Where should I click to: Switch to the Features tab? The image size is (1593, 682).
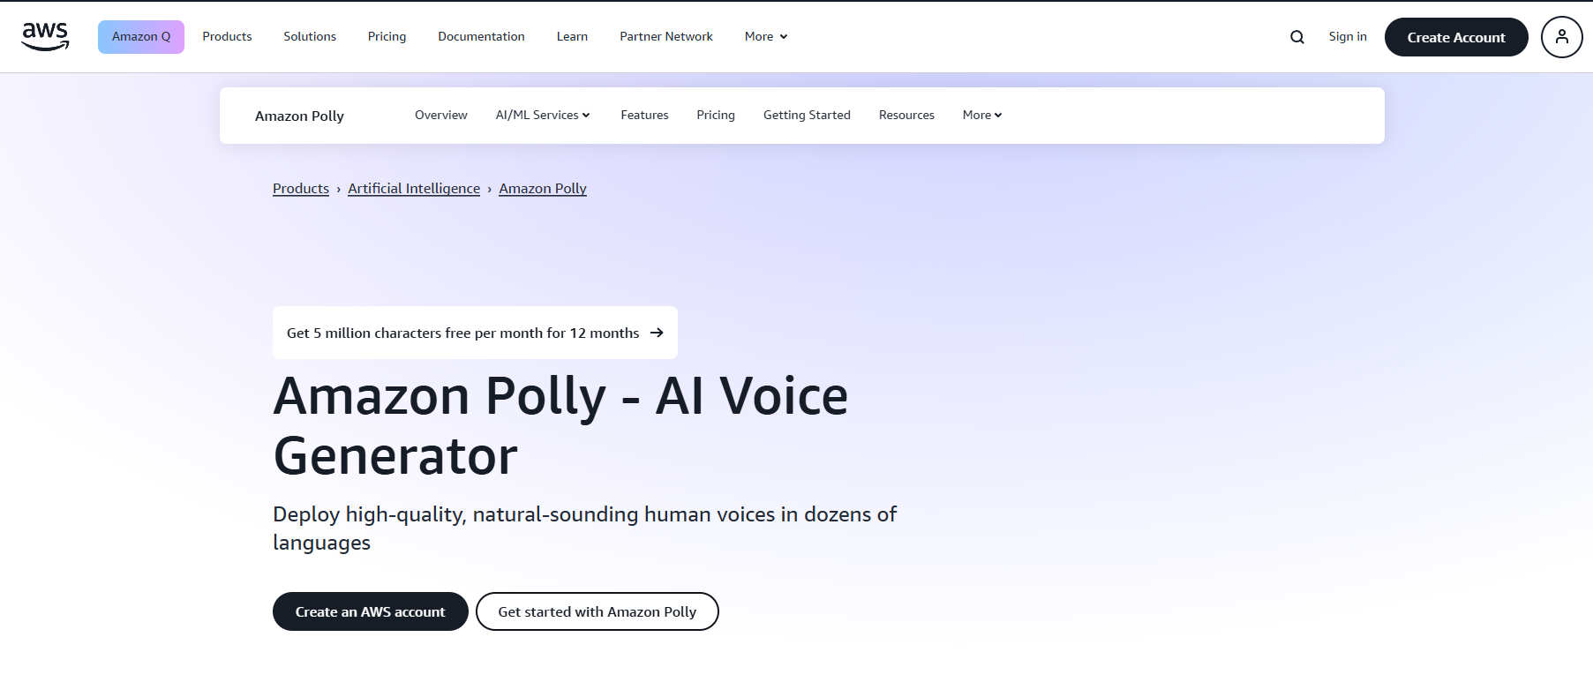(644, 115)
